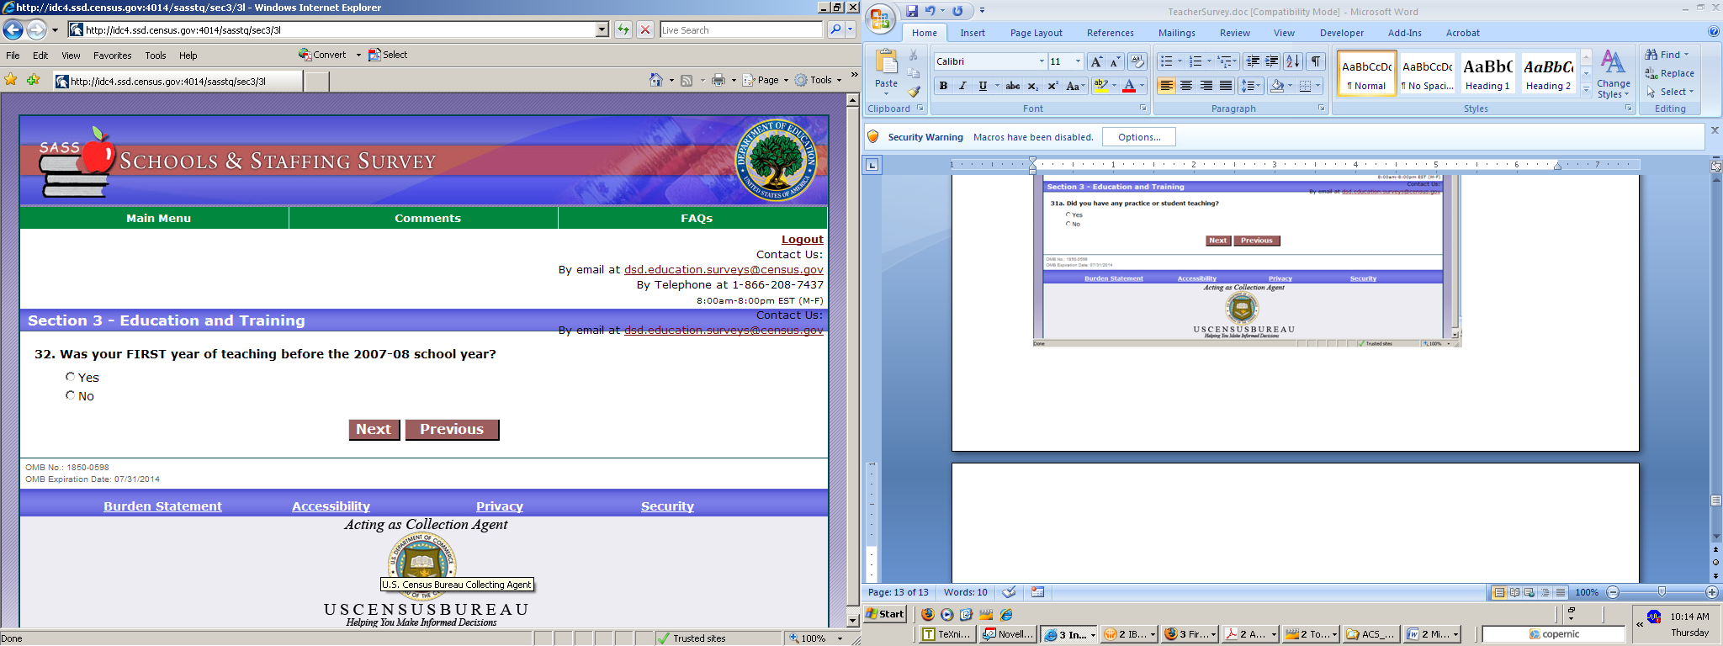Viewport: 1723px width, 646px height.
Task: Open the Developer tab in Word
Action: (x=1341, y=33)
